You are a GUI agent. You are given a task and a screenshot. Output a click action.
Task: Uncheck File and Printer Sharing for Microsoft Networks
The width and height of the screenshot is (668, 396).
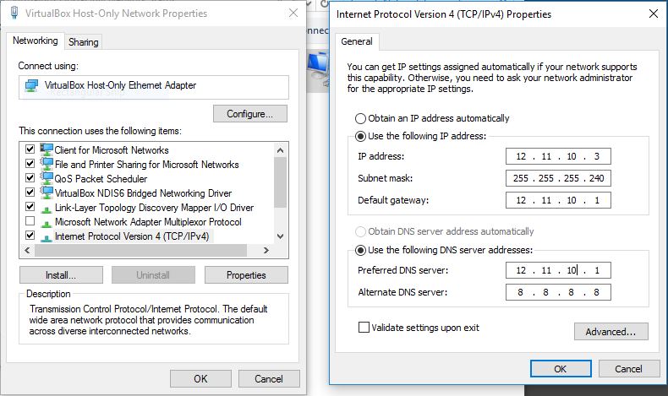tap(30, 163)
